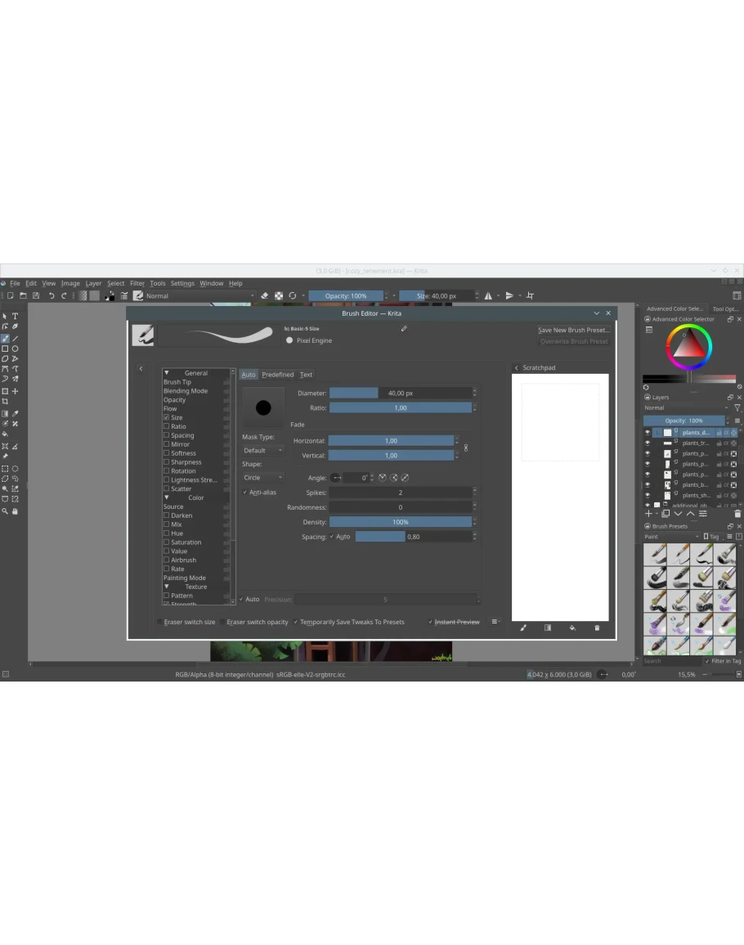
Task: Click the delete layer trash icon
Action: click(737, 514)
